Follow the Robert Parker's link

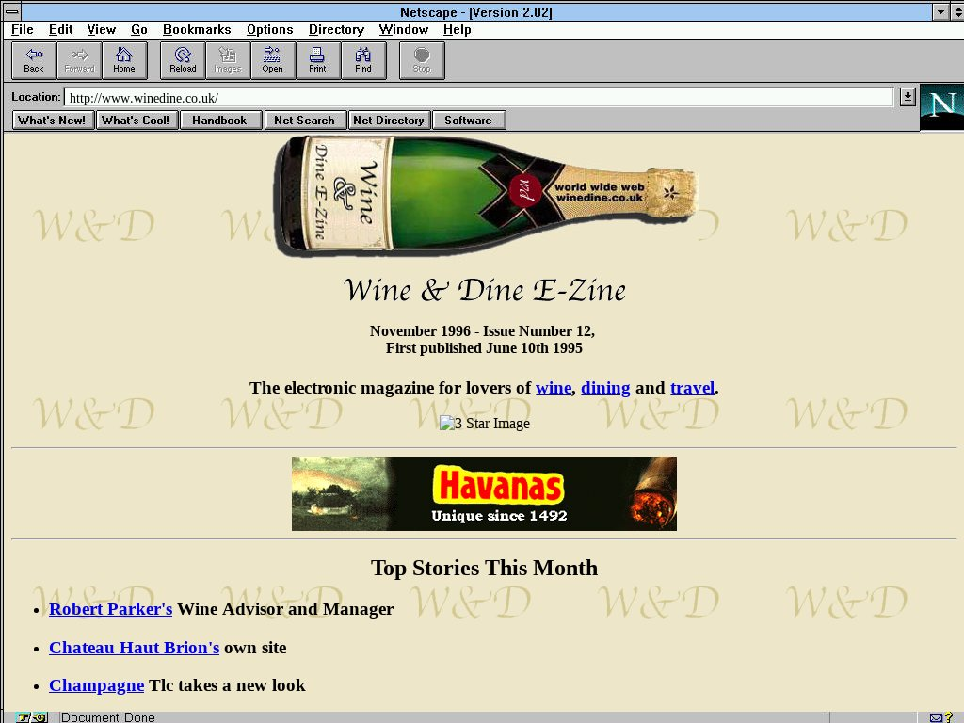(x=110, y=609)
